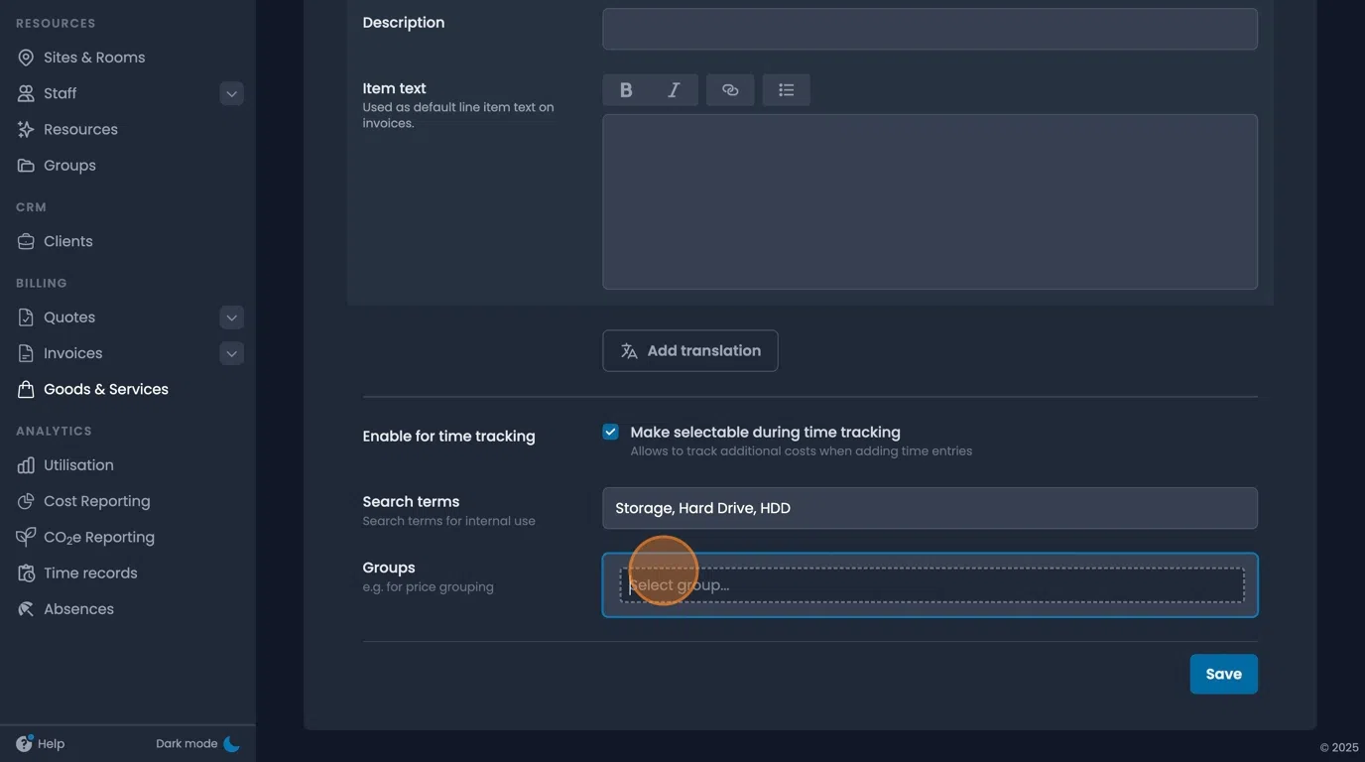
Task: View Utilisation analytics
Action: click(x=77, y=464)
